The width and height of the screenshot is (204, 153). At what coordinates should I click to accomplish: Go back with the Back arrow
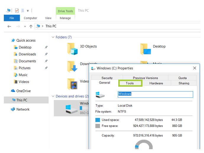tap(9, 27)
